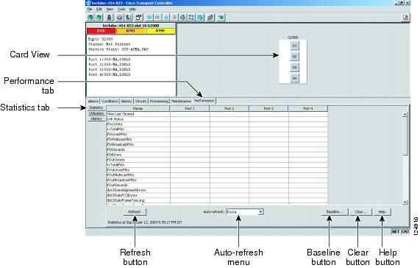420x268 pixels.
Task: Click the export data toolbar icon after printer
Action: tap(129, 18)
